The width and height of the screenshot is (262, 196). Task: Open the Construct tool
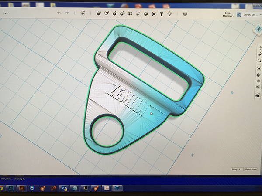click(x=114, y=14)
